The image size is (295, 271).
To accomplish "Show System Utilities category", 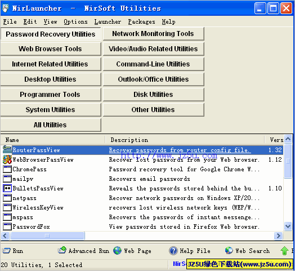I will tap(51, 110).
